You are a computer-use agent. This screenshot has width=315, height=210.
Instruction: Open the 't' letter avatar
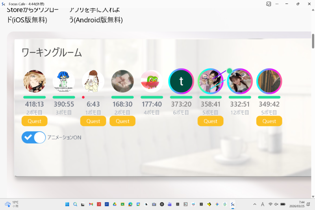[181, 81]
